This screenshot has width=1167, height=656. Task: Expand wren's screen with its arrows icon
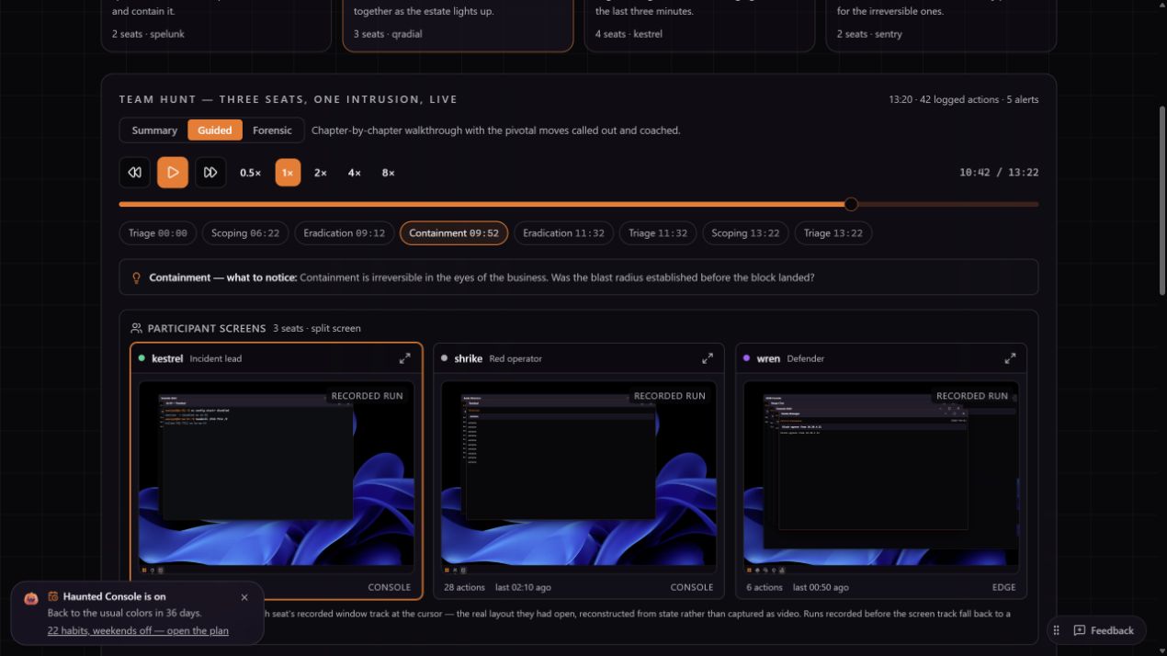coord(1010,358)
